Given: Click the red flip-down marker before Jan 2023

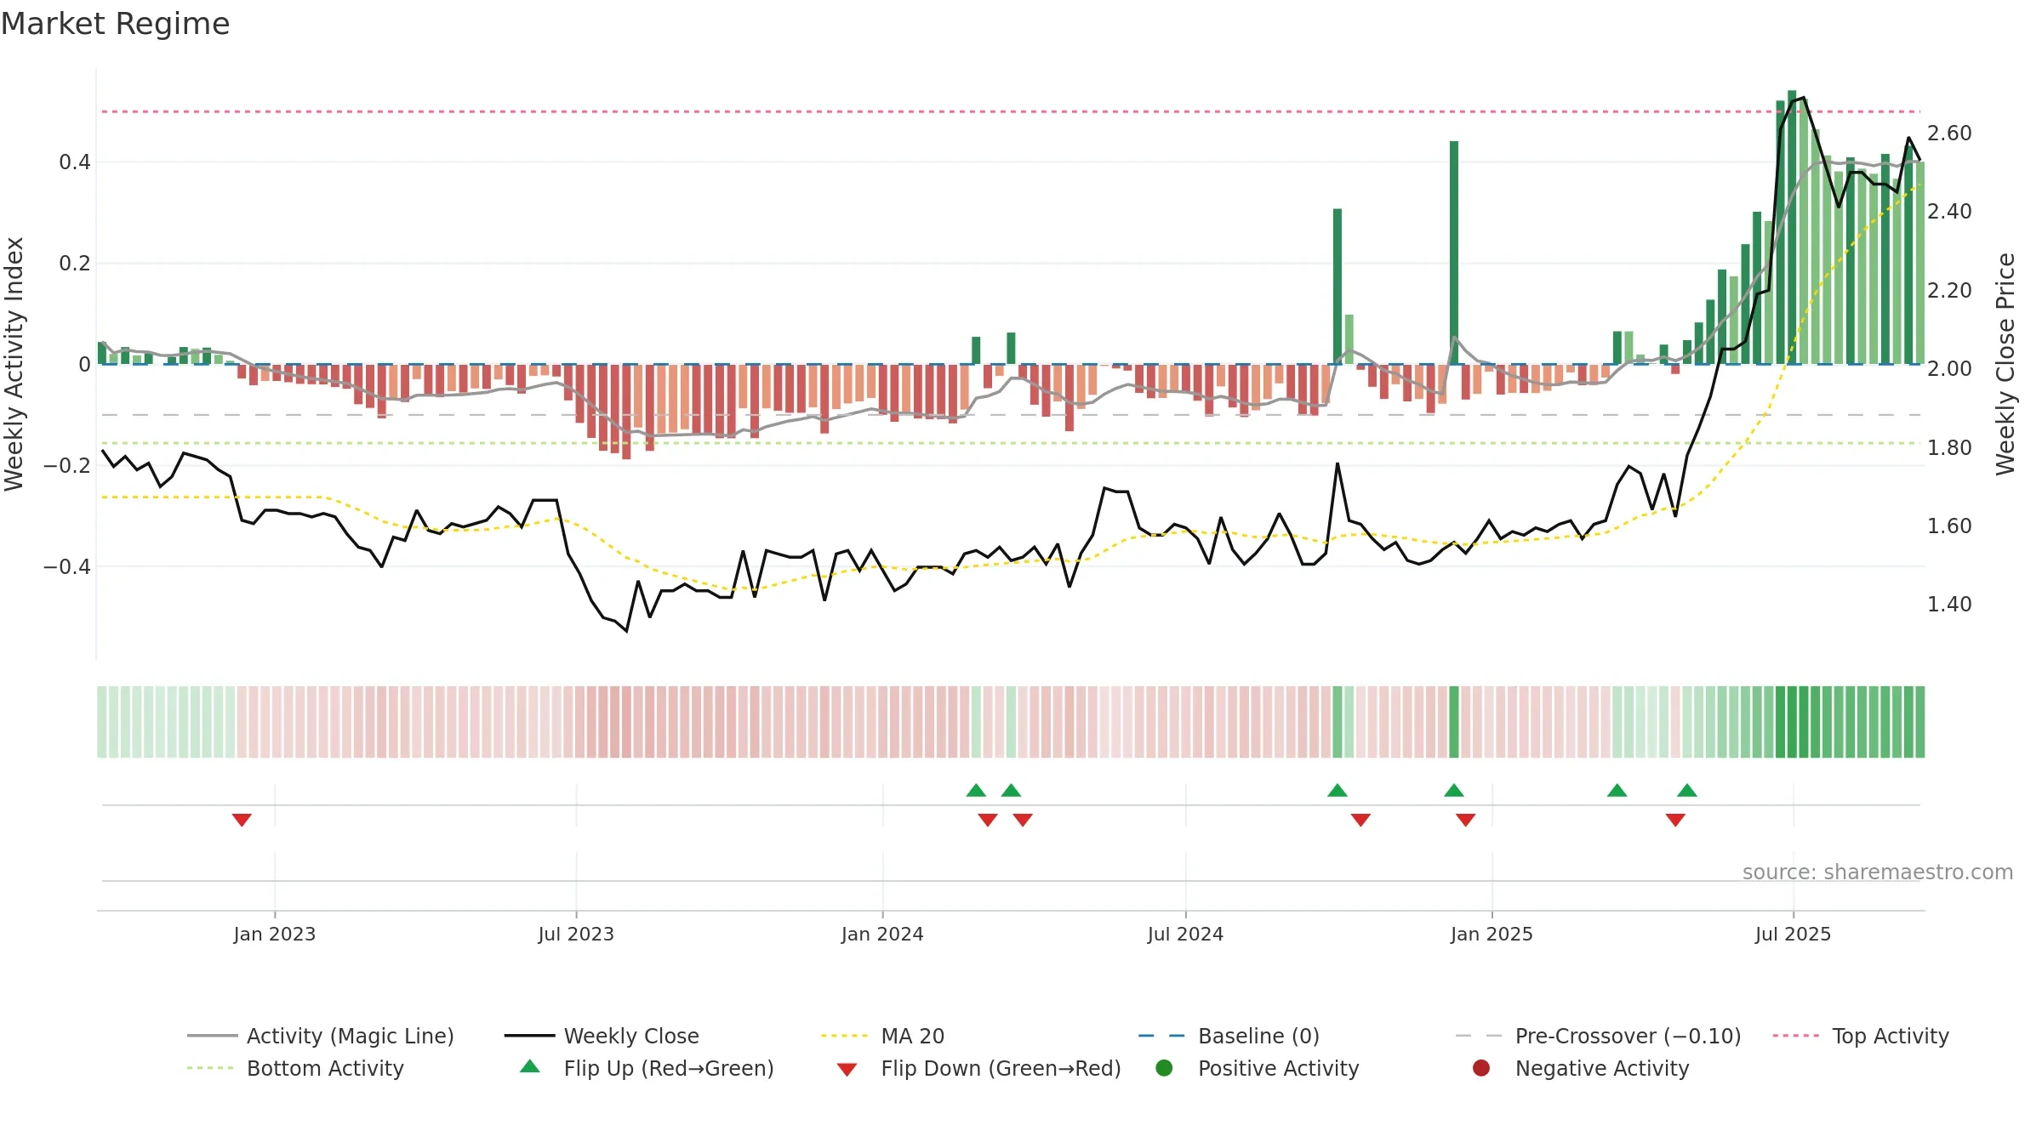Looking at the screenshot, I should pyautogui.click(x=242, y=820).
